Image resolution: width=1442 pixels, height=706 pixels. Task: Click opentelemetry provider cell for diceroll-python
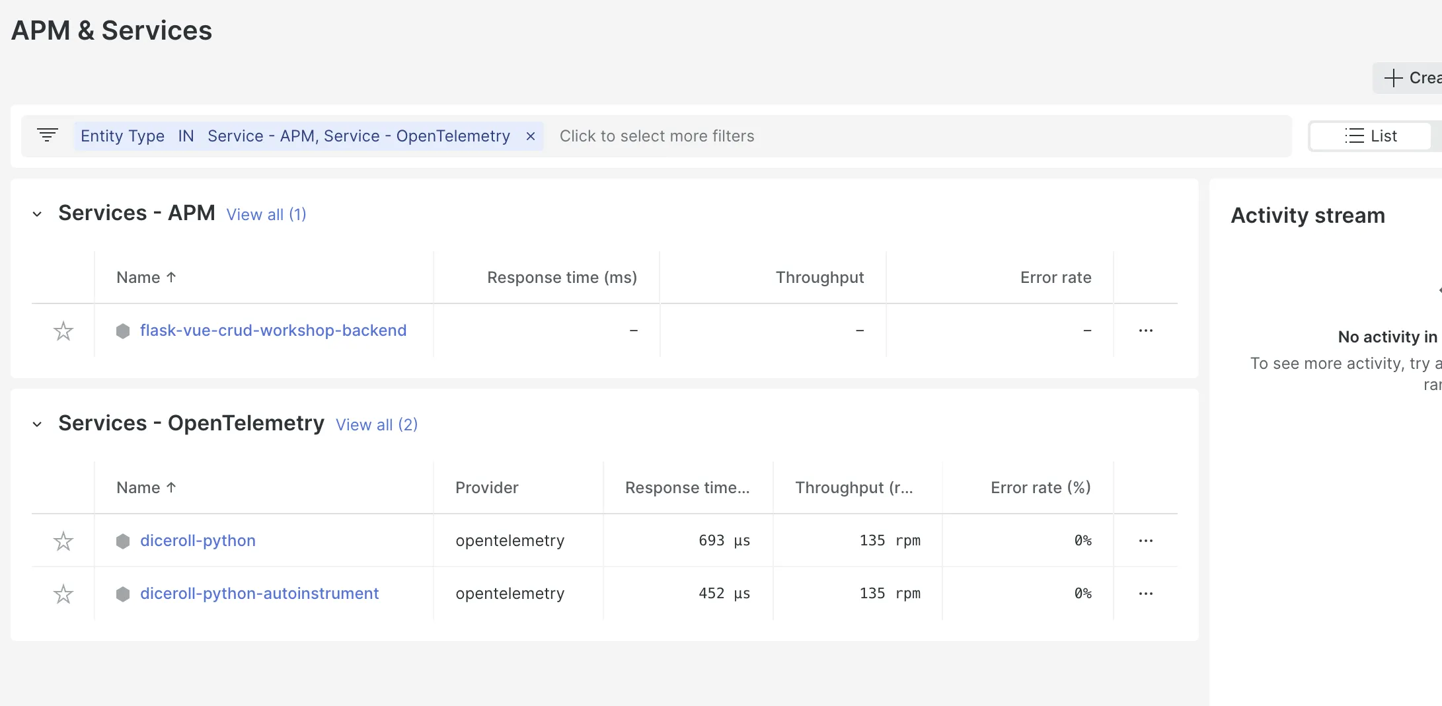(x=510, y=541)
